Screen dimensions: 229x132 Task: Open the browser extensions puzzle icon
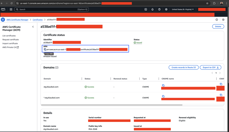[214, 3]
